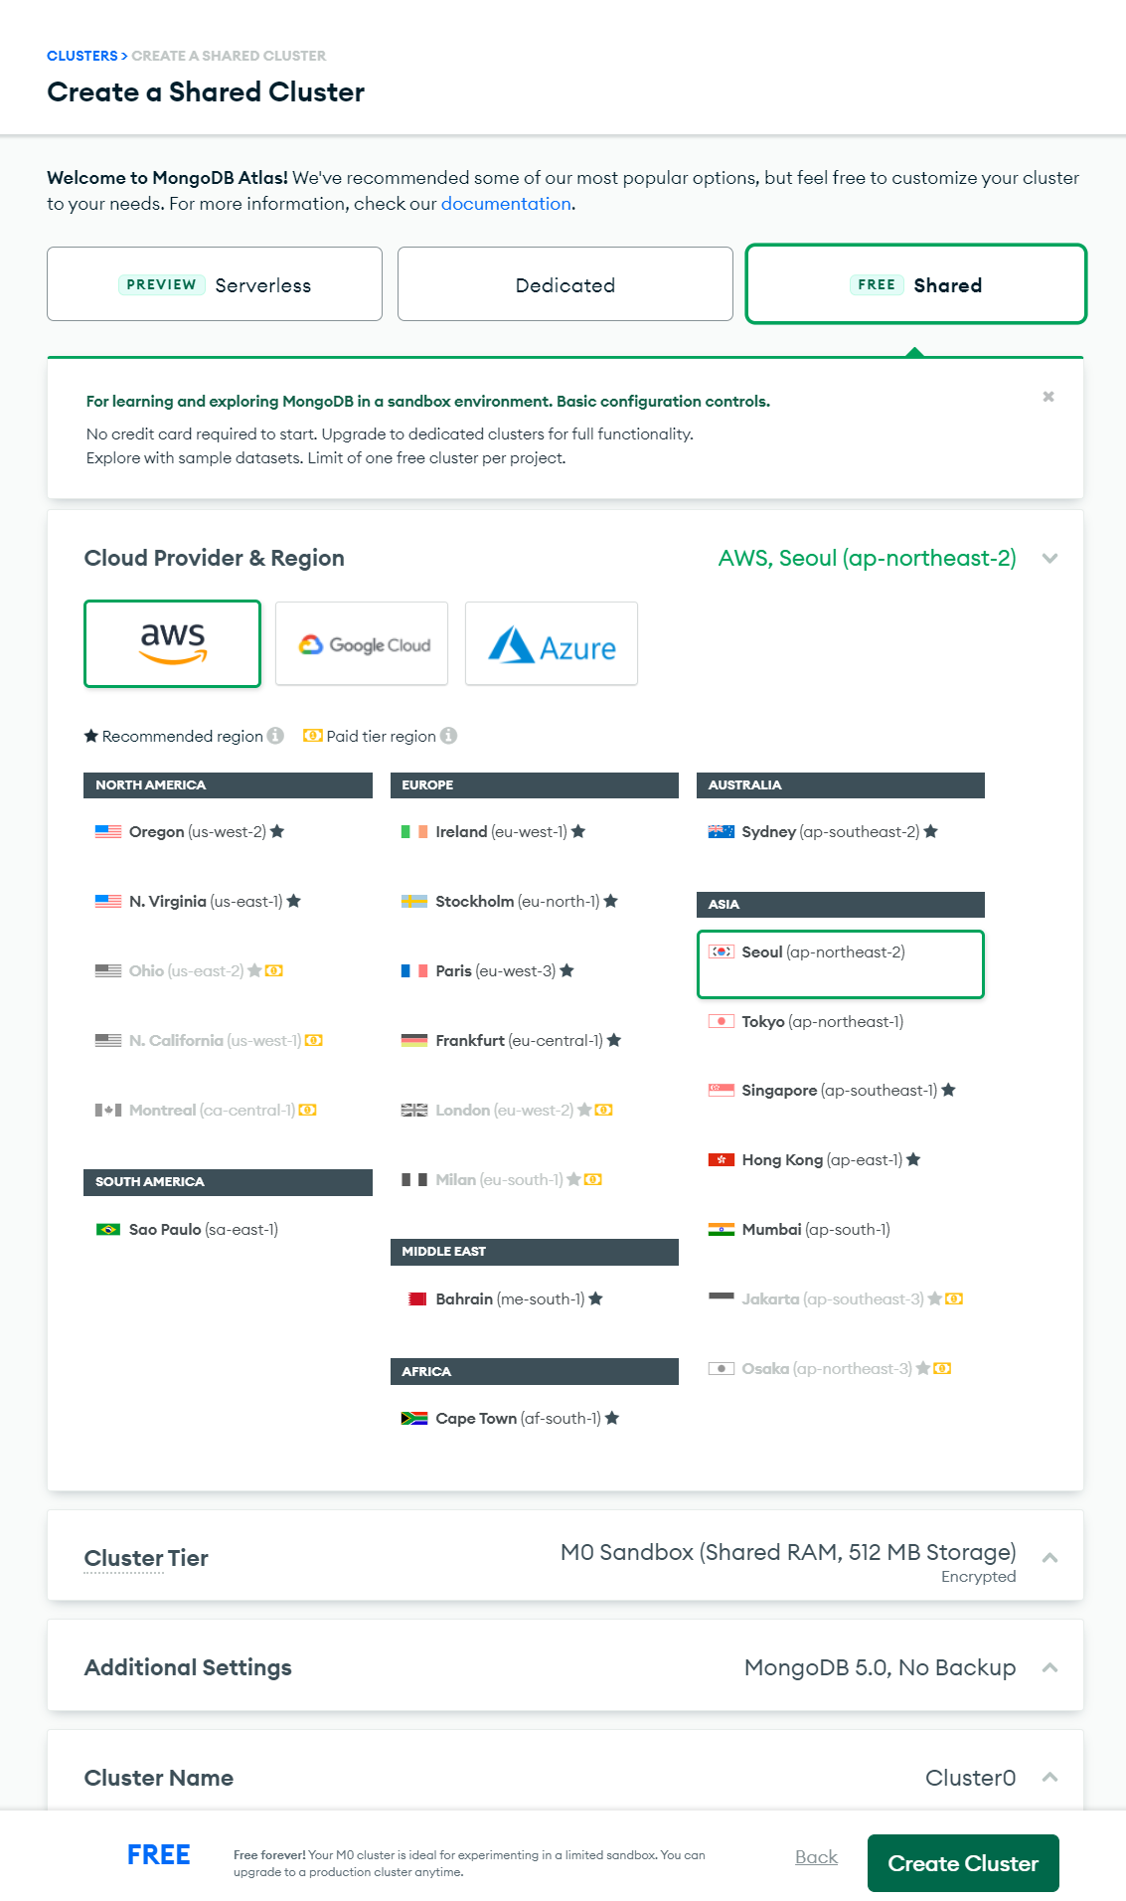Switch to the Dedicated cluster tab

(x=565, y=284)
